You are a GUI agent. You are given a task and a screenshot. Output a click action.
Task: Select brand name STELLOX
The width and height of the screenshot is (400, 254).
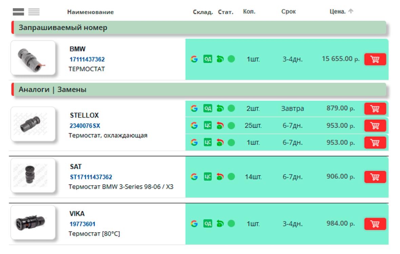click(84, 115)
